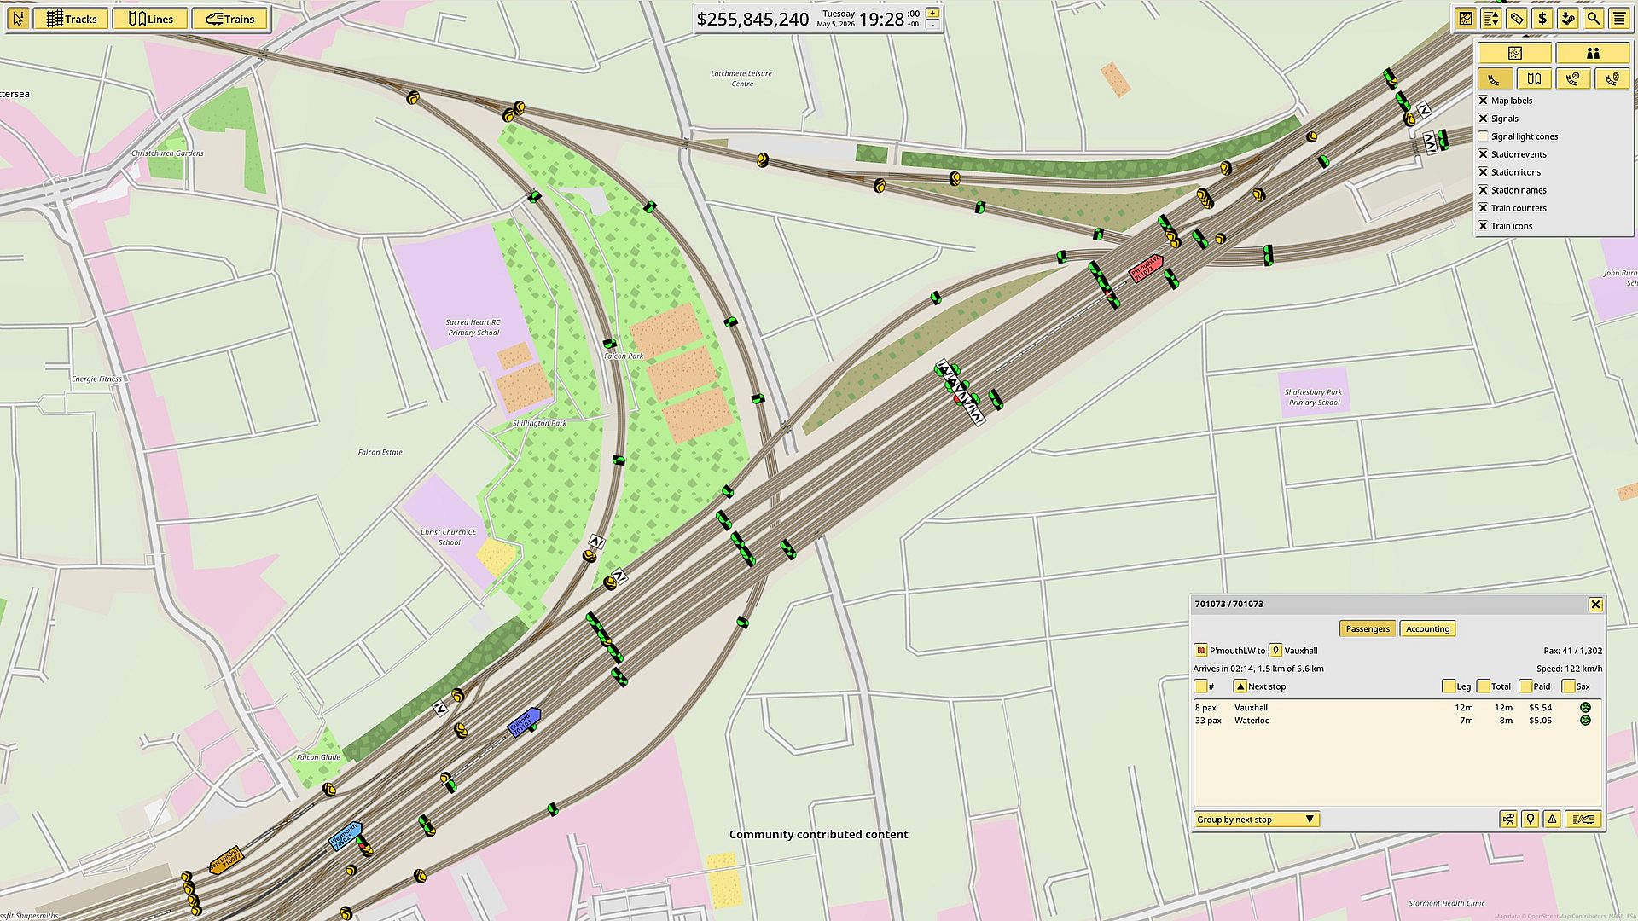Open the Tracks tool menu
Viewport: 1638px width, 921px height.
71,19
